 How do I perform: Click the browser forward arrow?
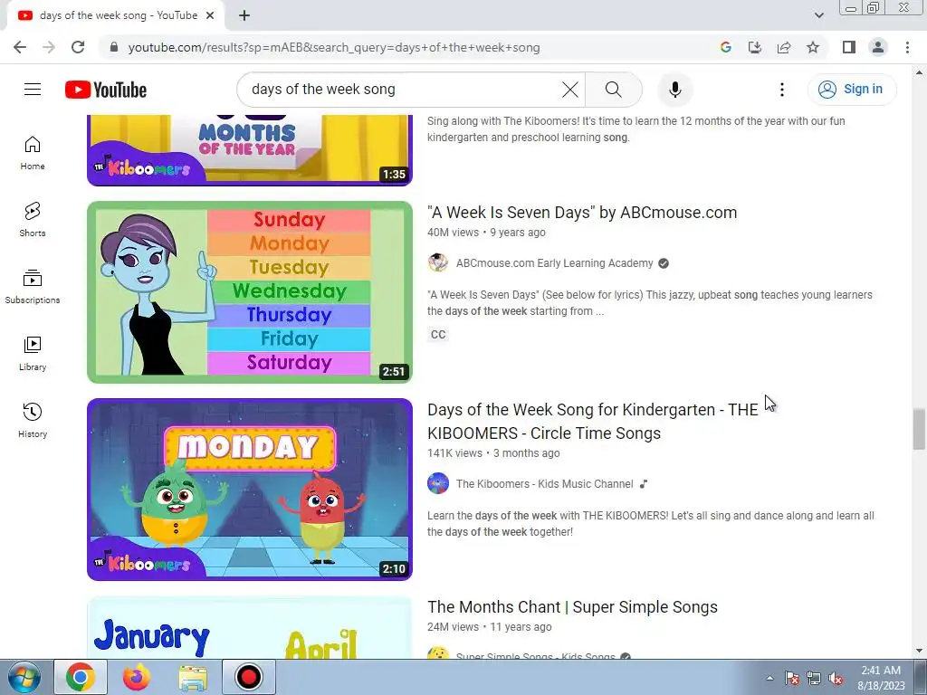coord(49,47)
